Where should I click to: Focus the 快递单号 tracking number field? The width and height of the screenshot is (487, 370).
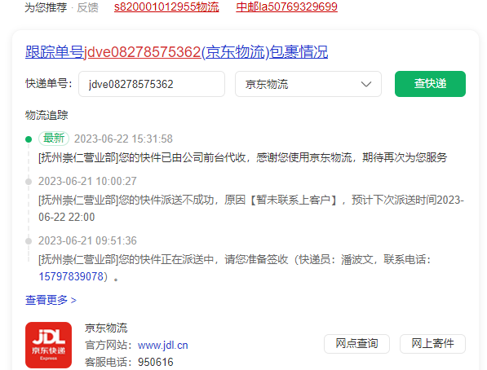(x=152, y=84)
